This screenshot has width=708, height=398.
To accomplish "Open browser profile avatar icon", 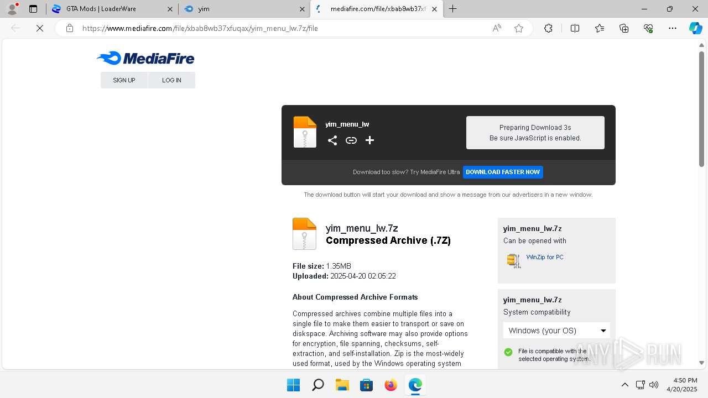I will 12,9.
